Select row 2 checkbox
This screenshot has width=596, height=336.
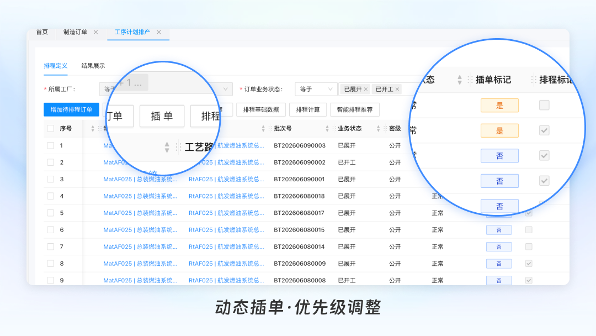[x=51, y=162]
